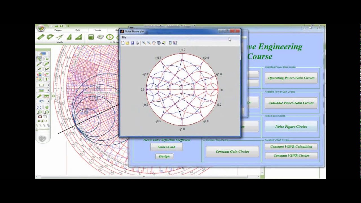361x203 pixels.
Task: Click Constant Gain Circles button
Action: click(232, 151)
